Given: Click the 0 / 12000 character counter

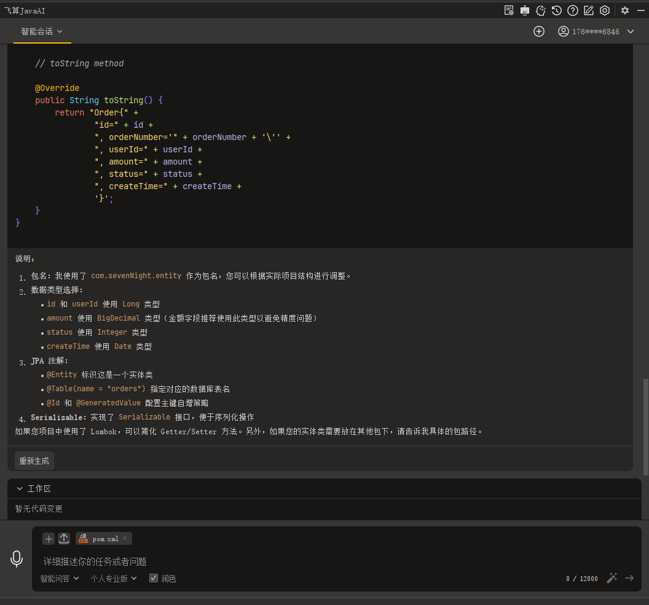Looking at the screenshot, I should coord(581,579).
